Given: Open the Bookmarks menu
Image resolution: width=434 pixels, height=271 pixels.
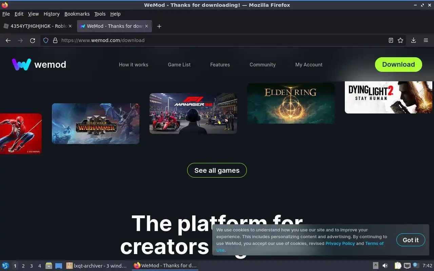Looking at the screenshot, I should (x=77, y=14).
